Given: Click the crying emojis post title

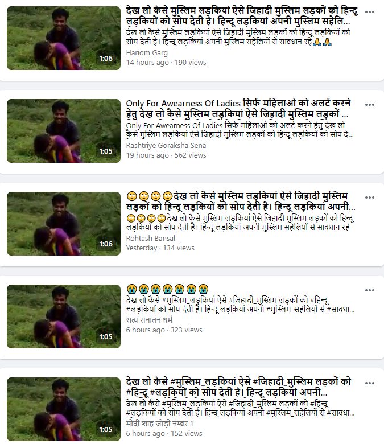Looking at the screenshot, I should [x=167, y=289].
